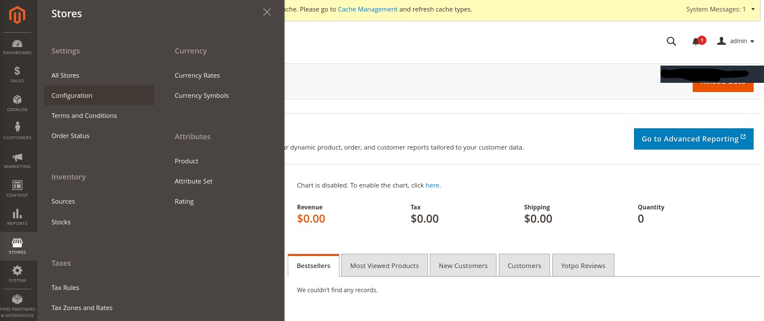Open Currency Rates menu item
764x321 pixels.
[x=197, y=75]
